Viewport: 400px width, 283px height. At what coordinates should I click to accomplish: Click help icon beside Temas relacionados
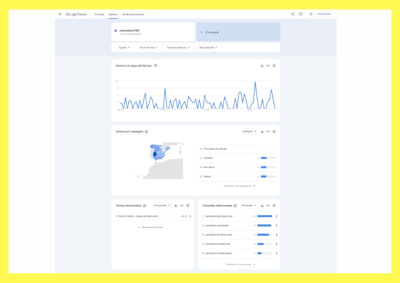tap(144, 205)
